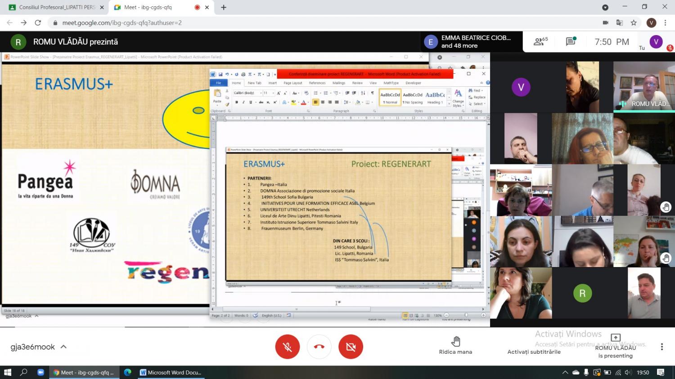Click ROMU VLĂDAU video tile
The width and height of the screenshot is (675, 379).
(x=644, y=87)
